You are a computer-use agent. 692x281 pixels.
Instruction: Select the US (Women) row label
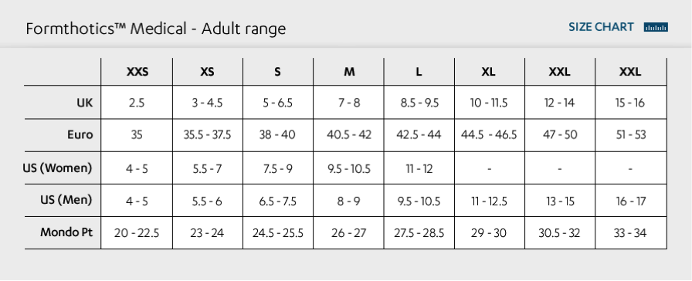click(57, 168)
